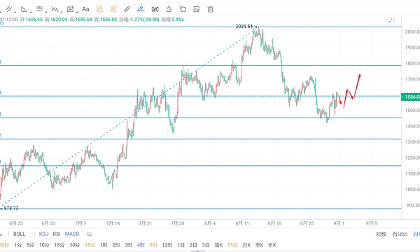Choose the 3日 chart period

click(206, 245)
